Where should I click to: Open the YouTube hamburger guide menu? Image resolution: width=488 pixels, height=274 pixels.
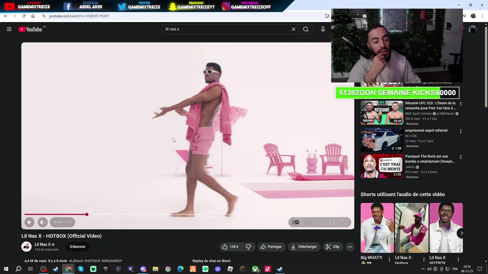pos(9,29)
